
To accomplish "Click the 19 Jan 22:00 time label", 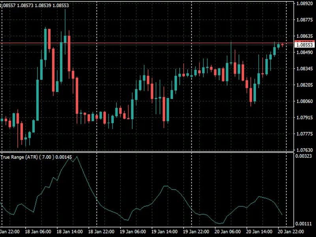I will [196, 231].
